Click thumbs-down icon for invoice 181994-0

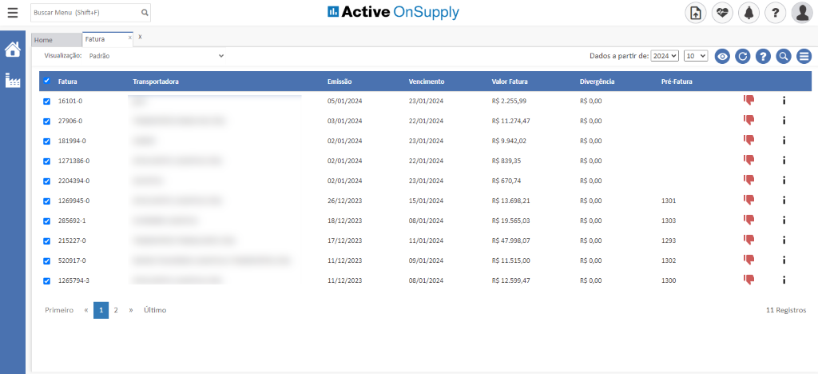(749, 141)
